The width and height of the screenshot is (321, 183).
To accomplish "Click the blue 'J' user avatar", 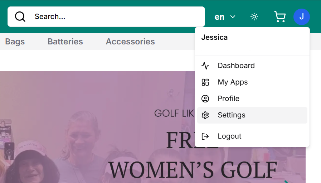I will [301, 17].
